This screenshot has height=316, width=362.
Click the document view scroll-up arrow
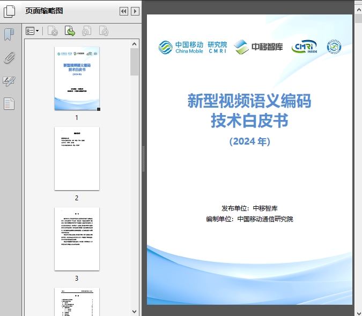359,10
